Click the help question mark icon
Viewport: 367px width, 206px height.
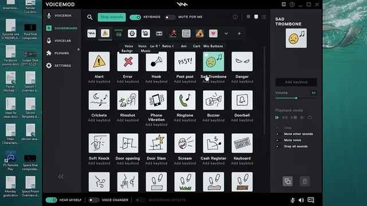(x=292, y=5)
